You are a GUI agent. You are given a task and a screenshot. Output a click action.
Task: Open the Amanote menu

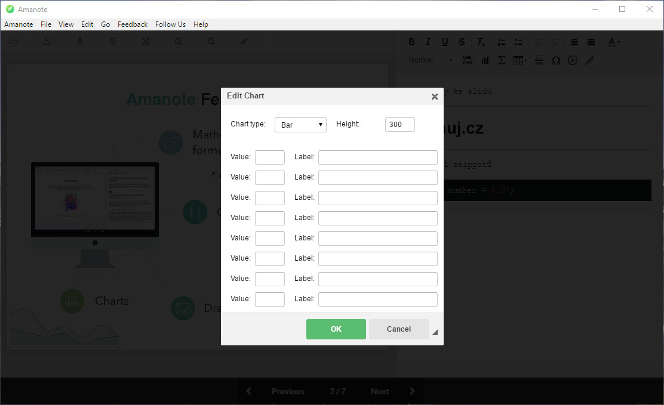coord(19,24)
